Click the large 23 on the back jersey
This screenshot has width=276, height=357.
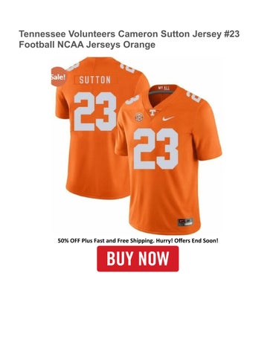pyautogui.click(x=95, y=112)
